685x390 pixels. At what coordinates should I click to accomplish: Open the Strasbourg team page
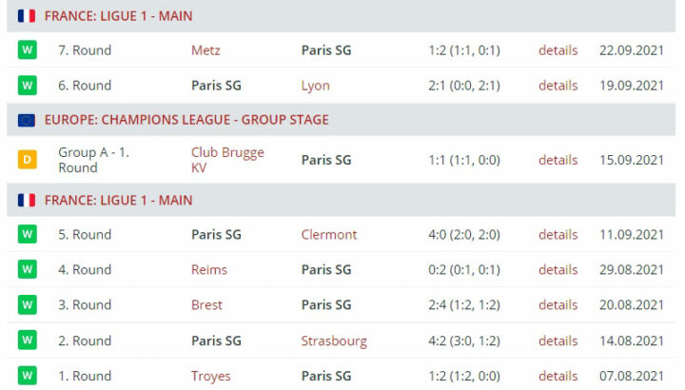point(334,341)
